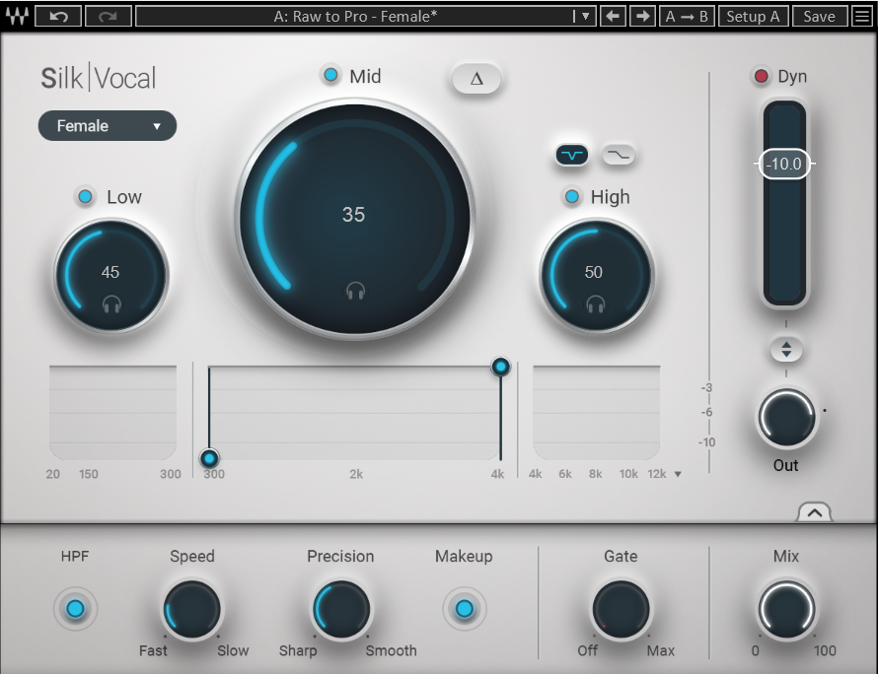The image size is (878, 674).
Task: Click the Speed knob
Action: pyautogui.click(x=191, y=609)
